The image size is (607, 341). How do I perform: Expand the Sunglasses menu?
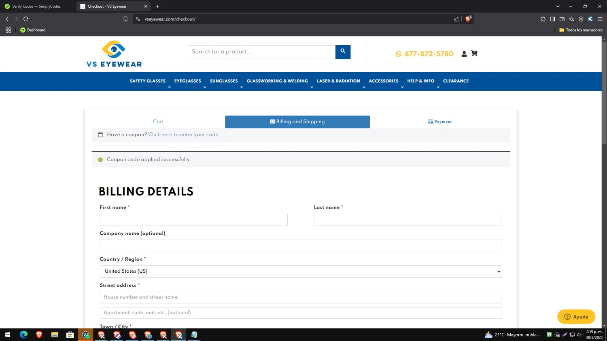pyautogui.click(x=224, y=81)
